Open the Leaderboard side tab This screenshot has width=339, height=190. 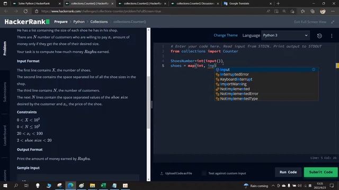[5, 136]
